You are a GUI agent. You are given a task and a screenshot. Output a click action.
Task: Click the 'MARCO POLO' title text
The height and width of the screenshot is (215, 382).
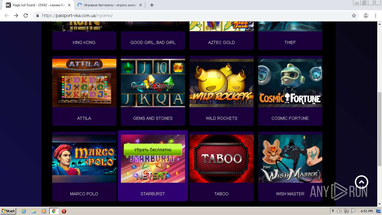84,194
